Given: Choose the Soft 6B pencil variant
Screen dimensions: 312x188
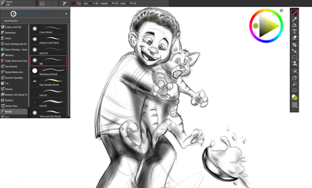Looking at the screenshot, I should pyautogui.click(x=48, y=103).
